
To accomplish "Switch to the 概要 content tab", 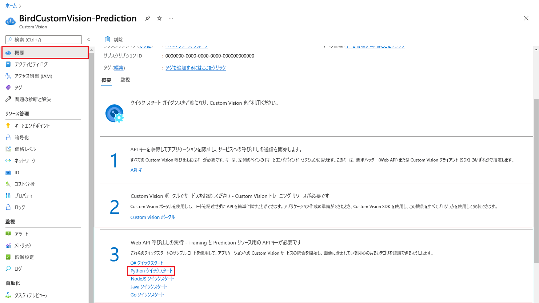I will [106, 80].
